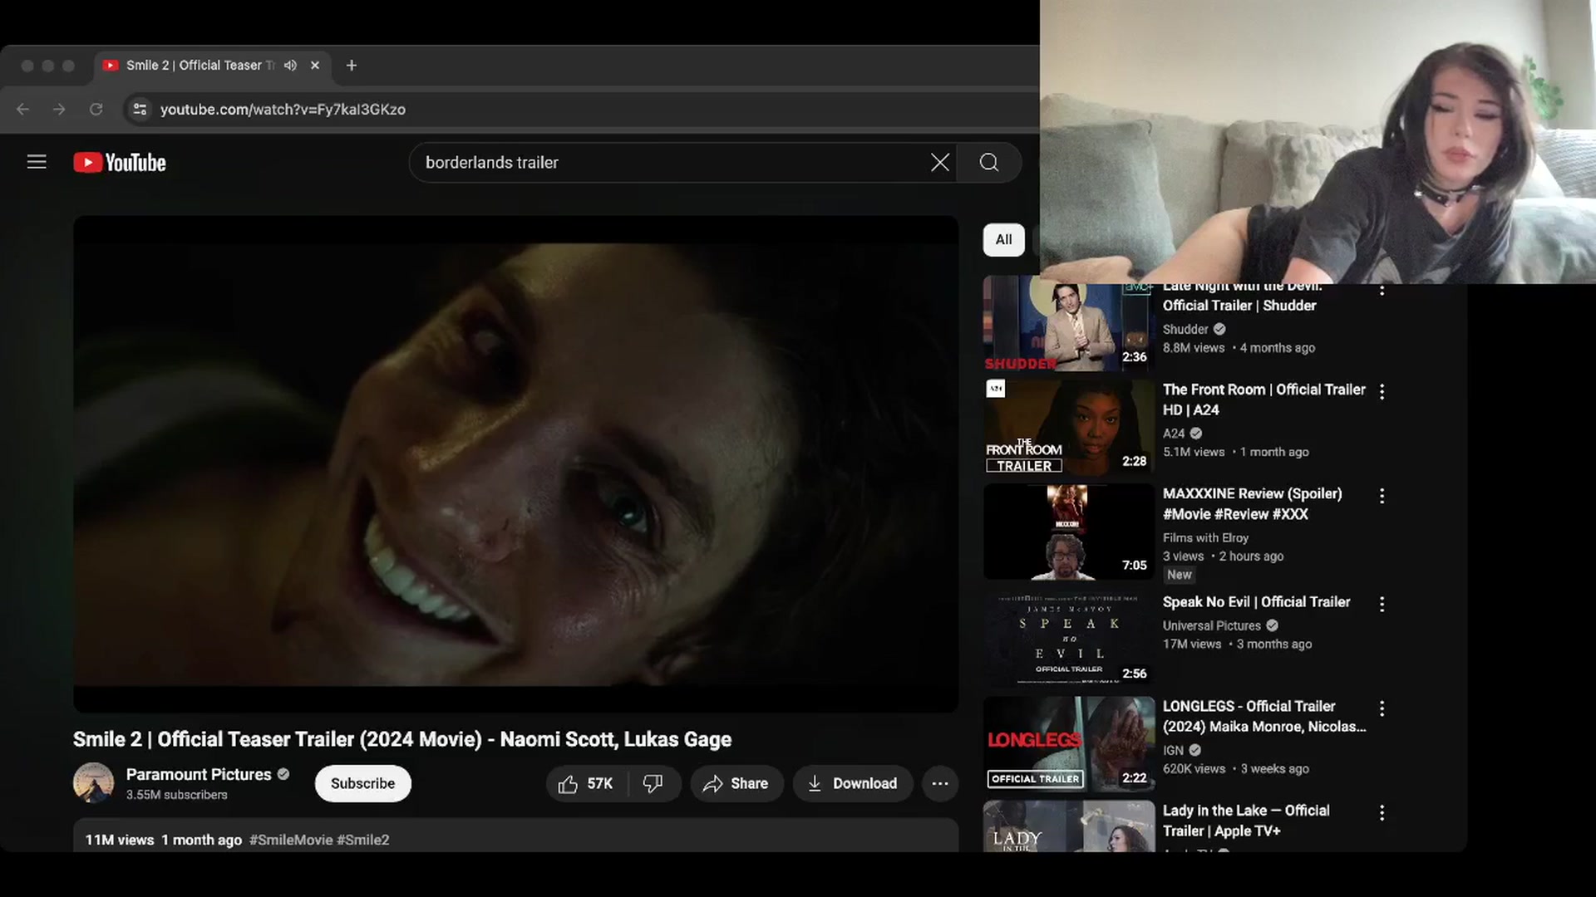This screenshot has width=1596, height=897.
Task: Open options menu for The Front Room
Action: click(x=1382, y=391)
